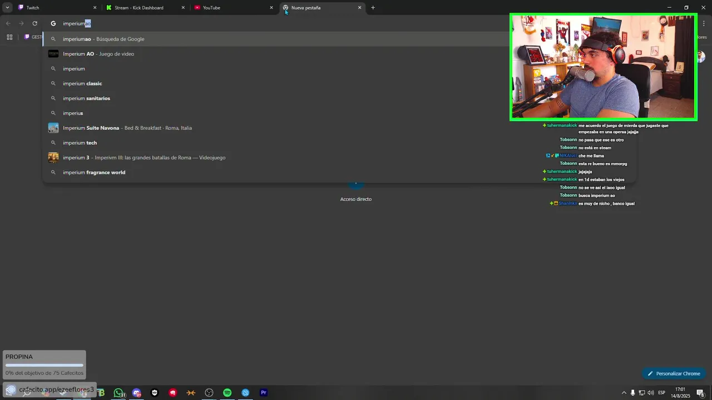Open the network icon in the system tray
The image size is (712, 400).
(641, 393)
